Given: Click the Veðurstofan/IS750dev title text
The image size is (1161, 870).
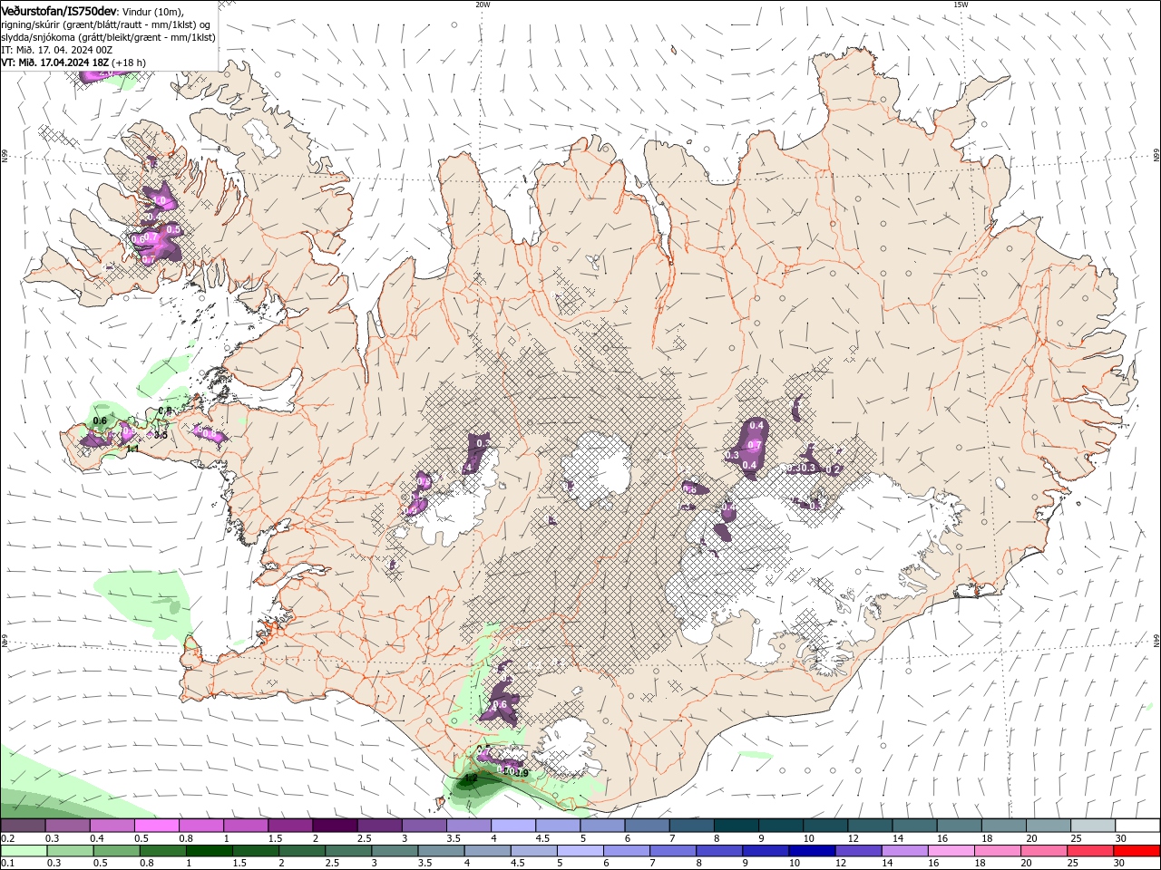Looking at the screenshot, I should [59, 11].
